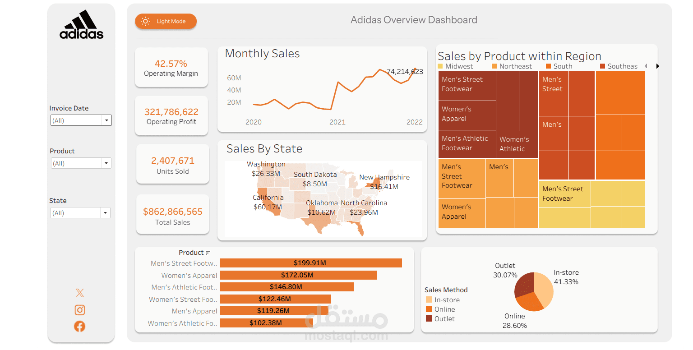Toggle the Light Mode button

tap(166, 21)
